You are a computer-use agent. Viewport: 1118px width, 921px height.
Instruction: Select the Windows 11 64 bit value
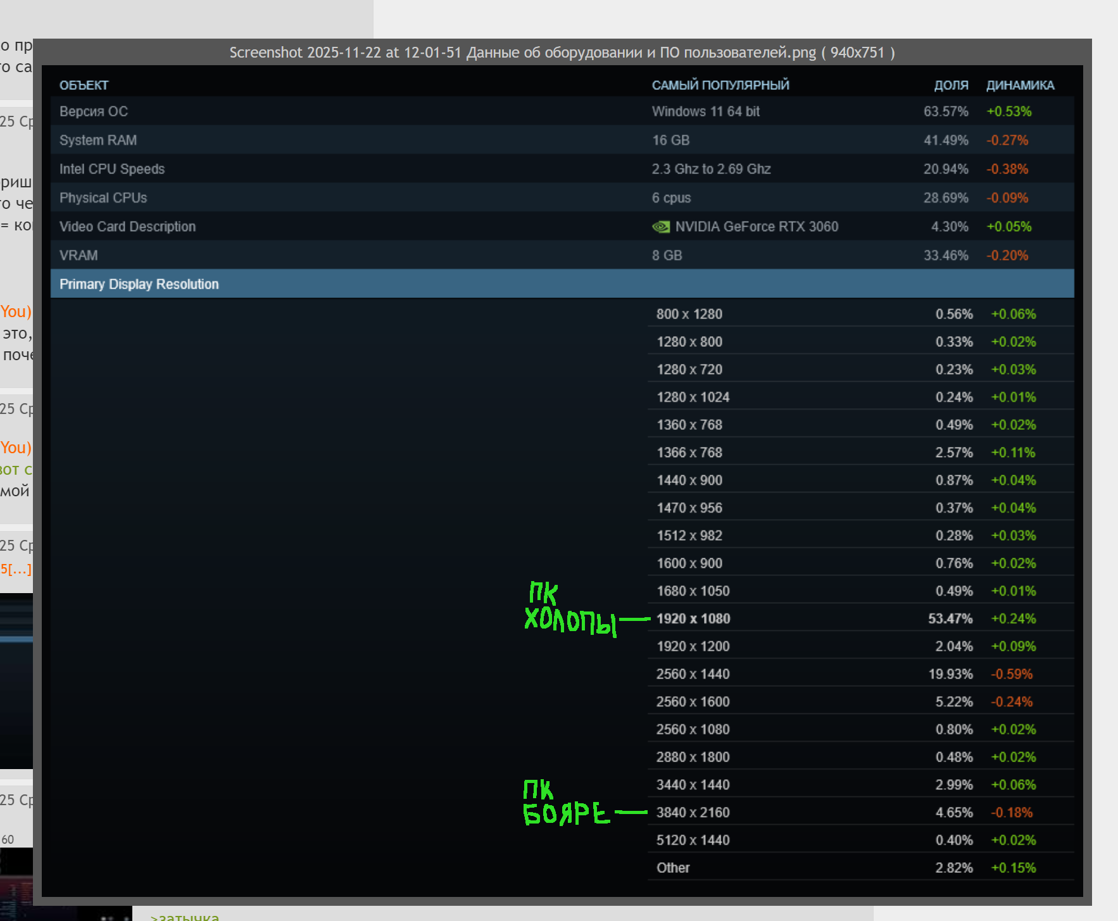(706, 111)
